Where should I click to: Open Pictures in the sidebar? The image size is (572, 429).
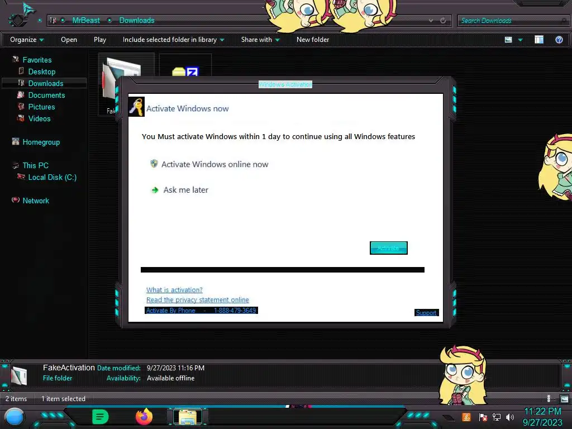click(41, 107)
